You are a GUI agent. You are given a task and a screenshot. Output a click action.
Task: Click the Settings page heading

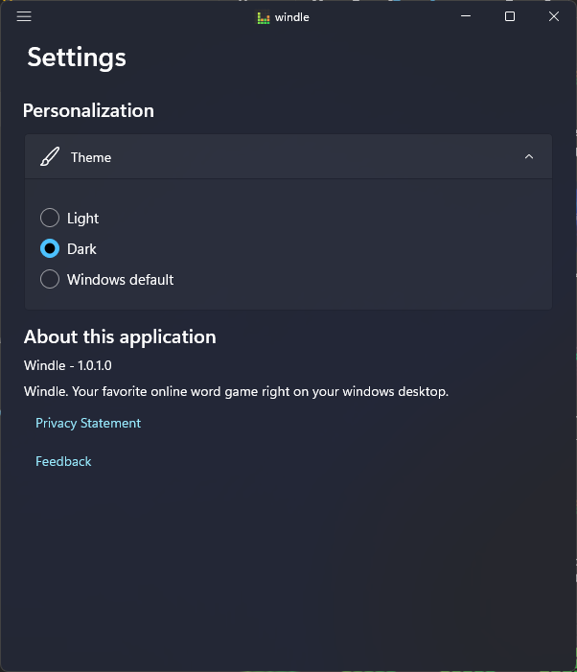coord(77,58)
